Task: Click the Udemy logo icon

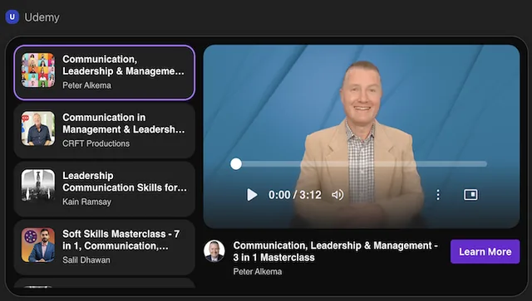Action: point(12,17)
